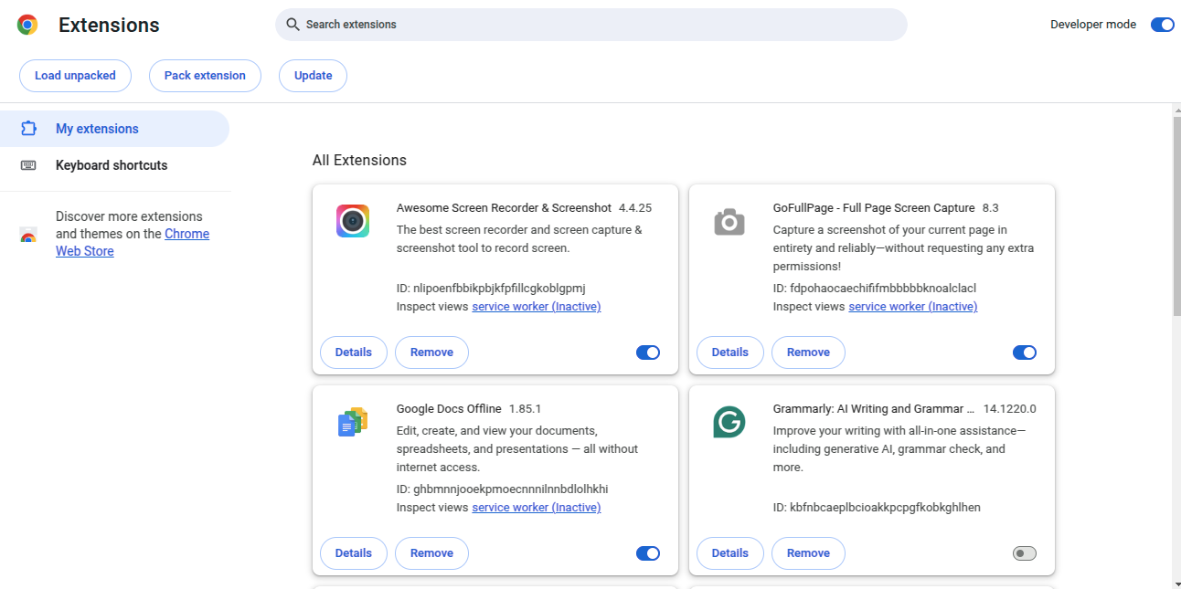Open the Chrome Web Store link

point(133,243)
